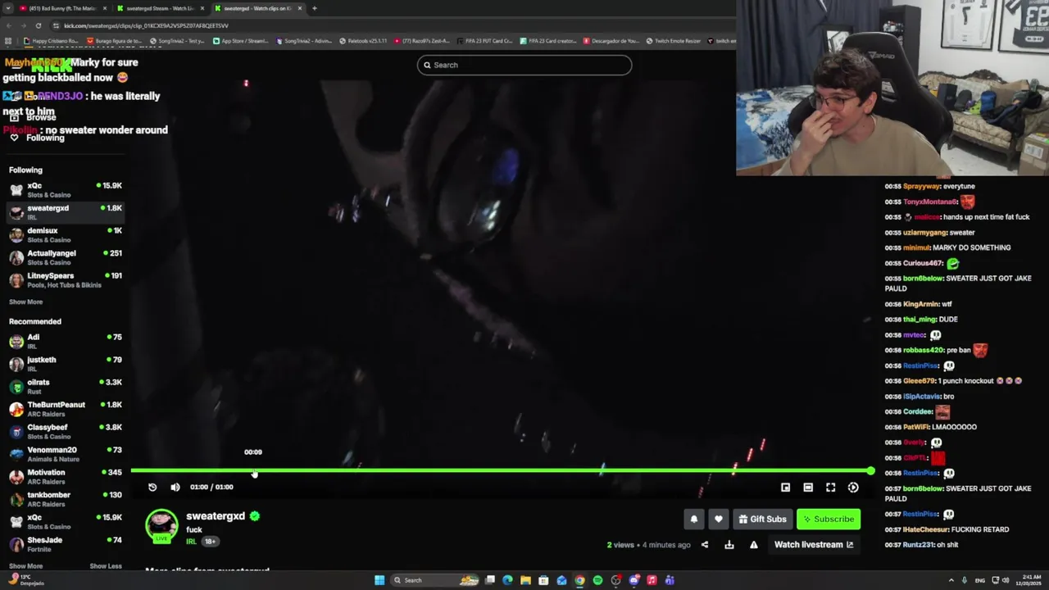Open Chrome from the taskbar

(x=579, y=580)
